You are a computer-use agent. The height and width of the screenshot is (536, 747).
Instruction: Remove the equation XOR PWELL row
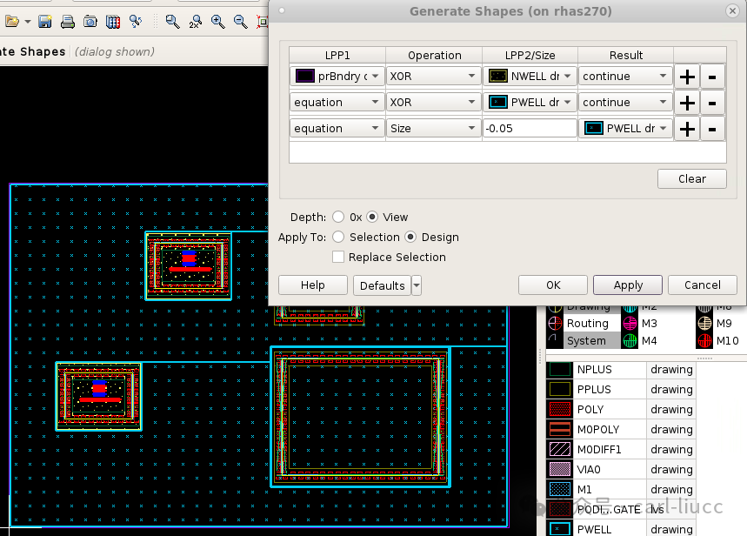(x=712, y=103)
